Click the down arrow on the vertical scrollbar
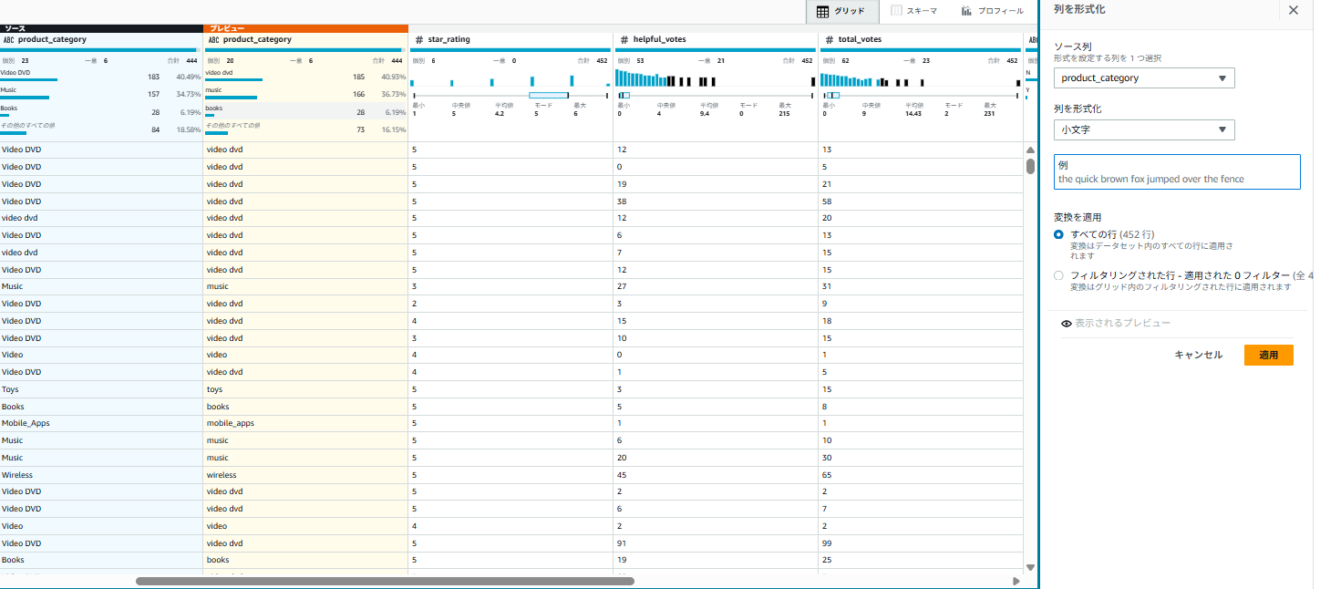Viewport: 1320px width, 589px height. click(1030, 567)
